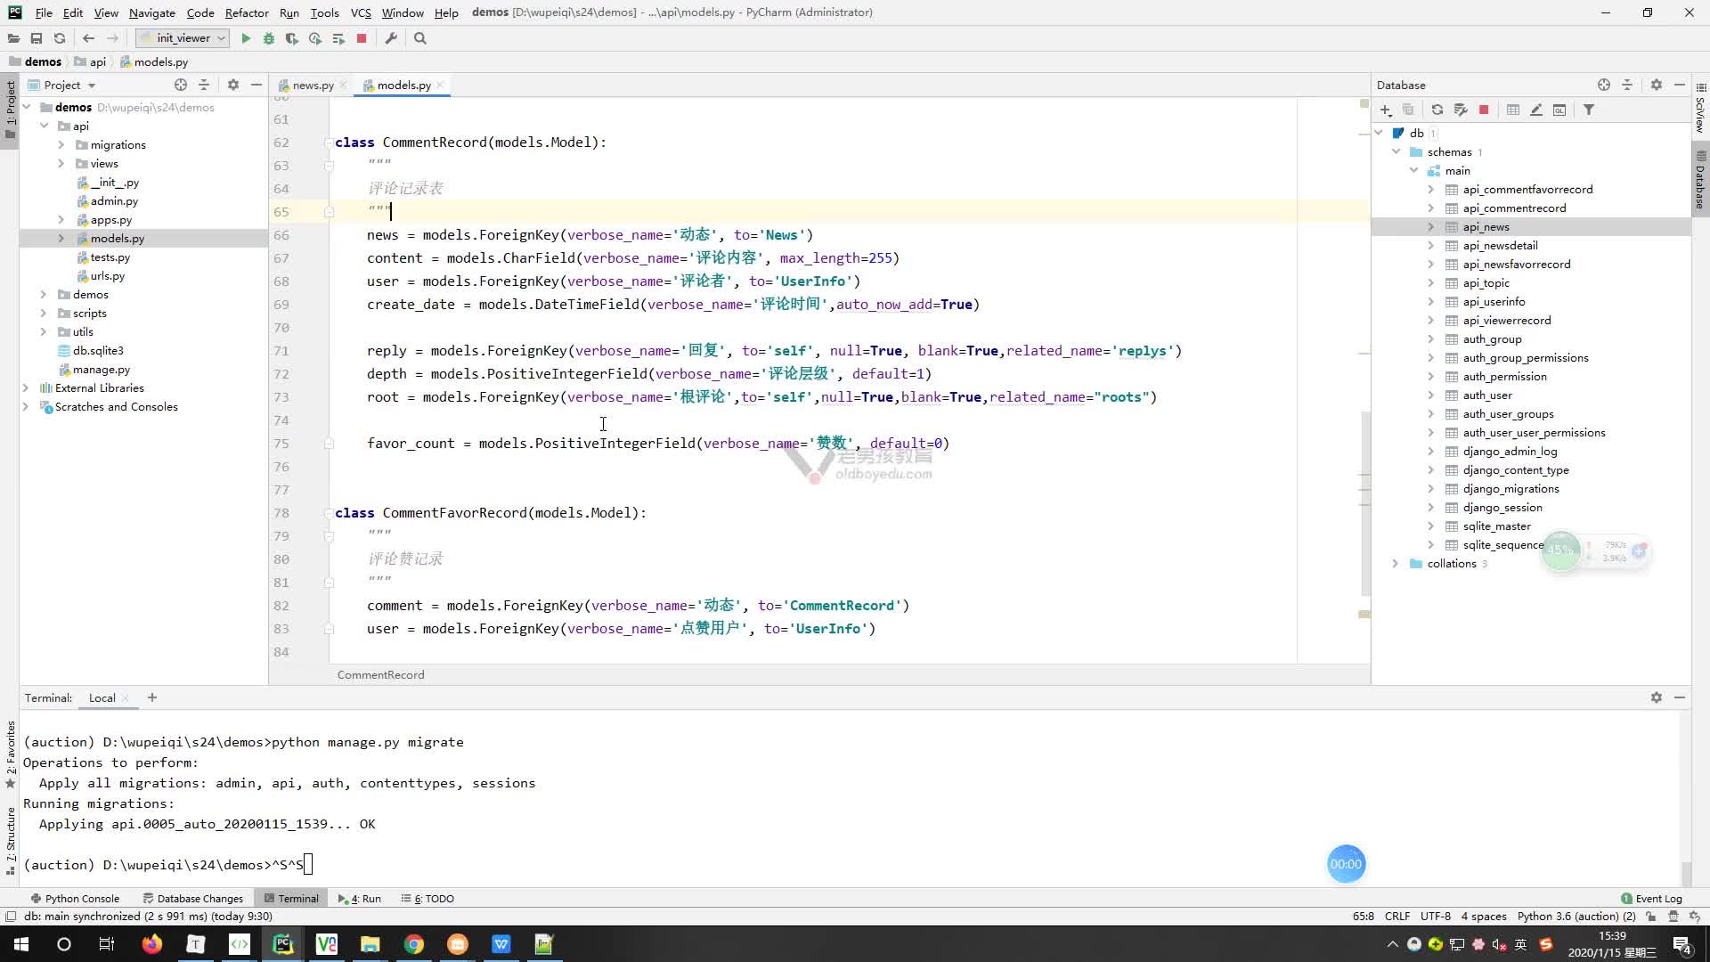
Task: Collapse the main schema node
Action: 1413,170
